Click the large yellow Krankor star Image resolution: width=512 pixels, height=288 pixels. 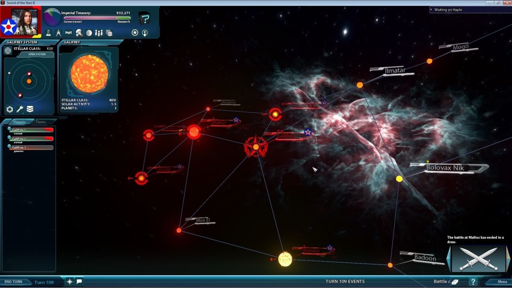coord(285,259)
